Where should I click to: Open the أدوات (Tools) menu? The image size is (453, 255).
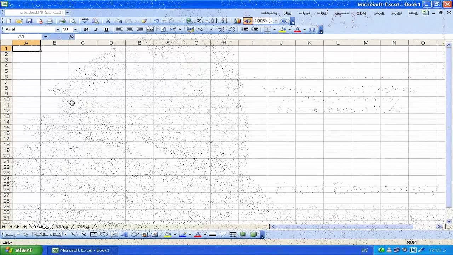(x=322, y=13)
